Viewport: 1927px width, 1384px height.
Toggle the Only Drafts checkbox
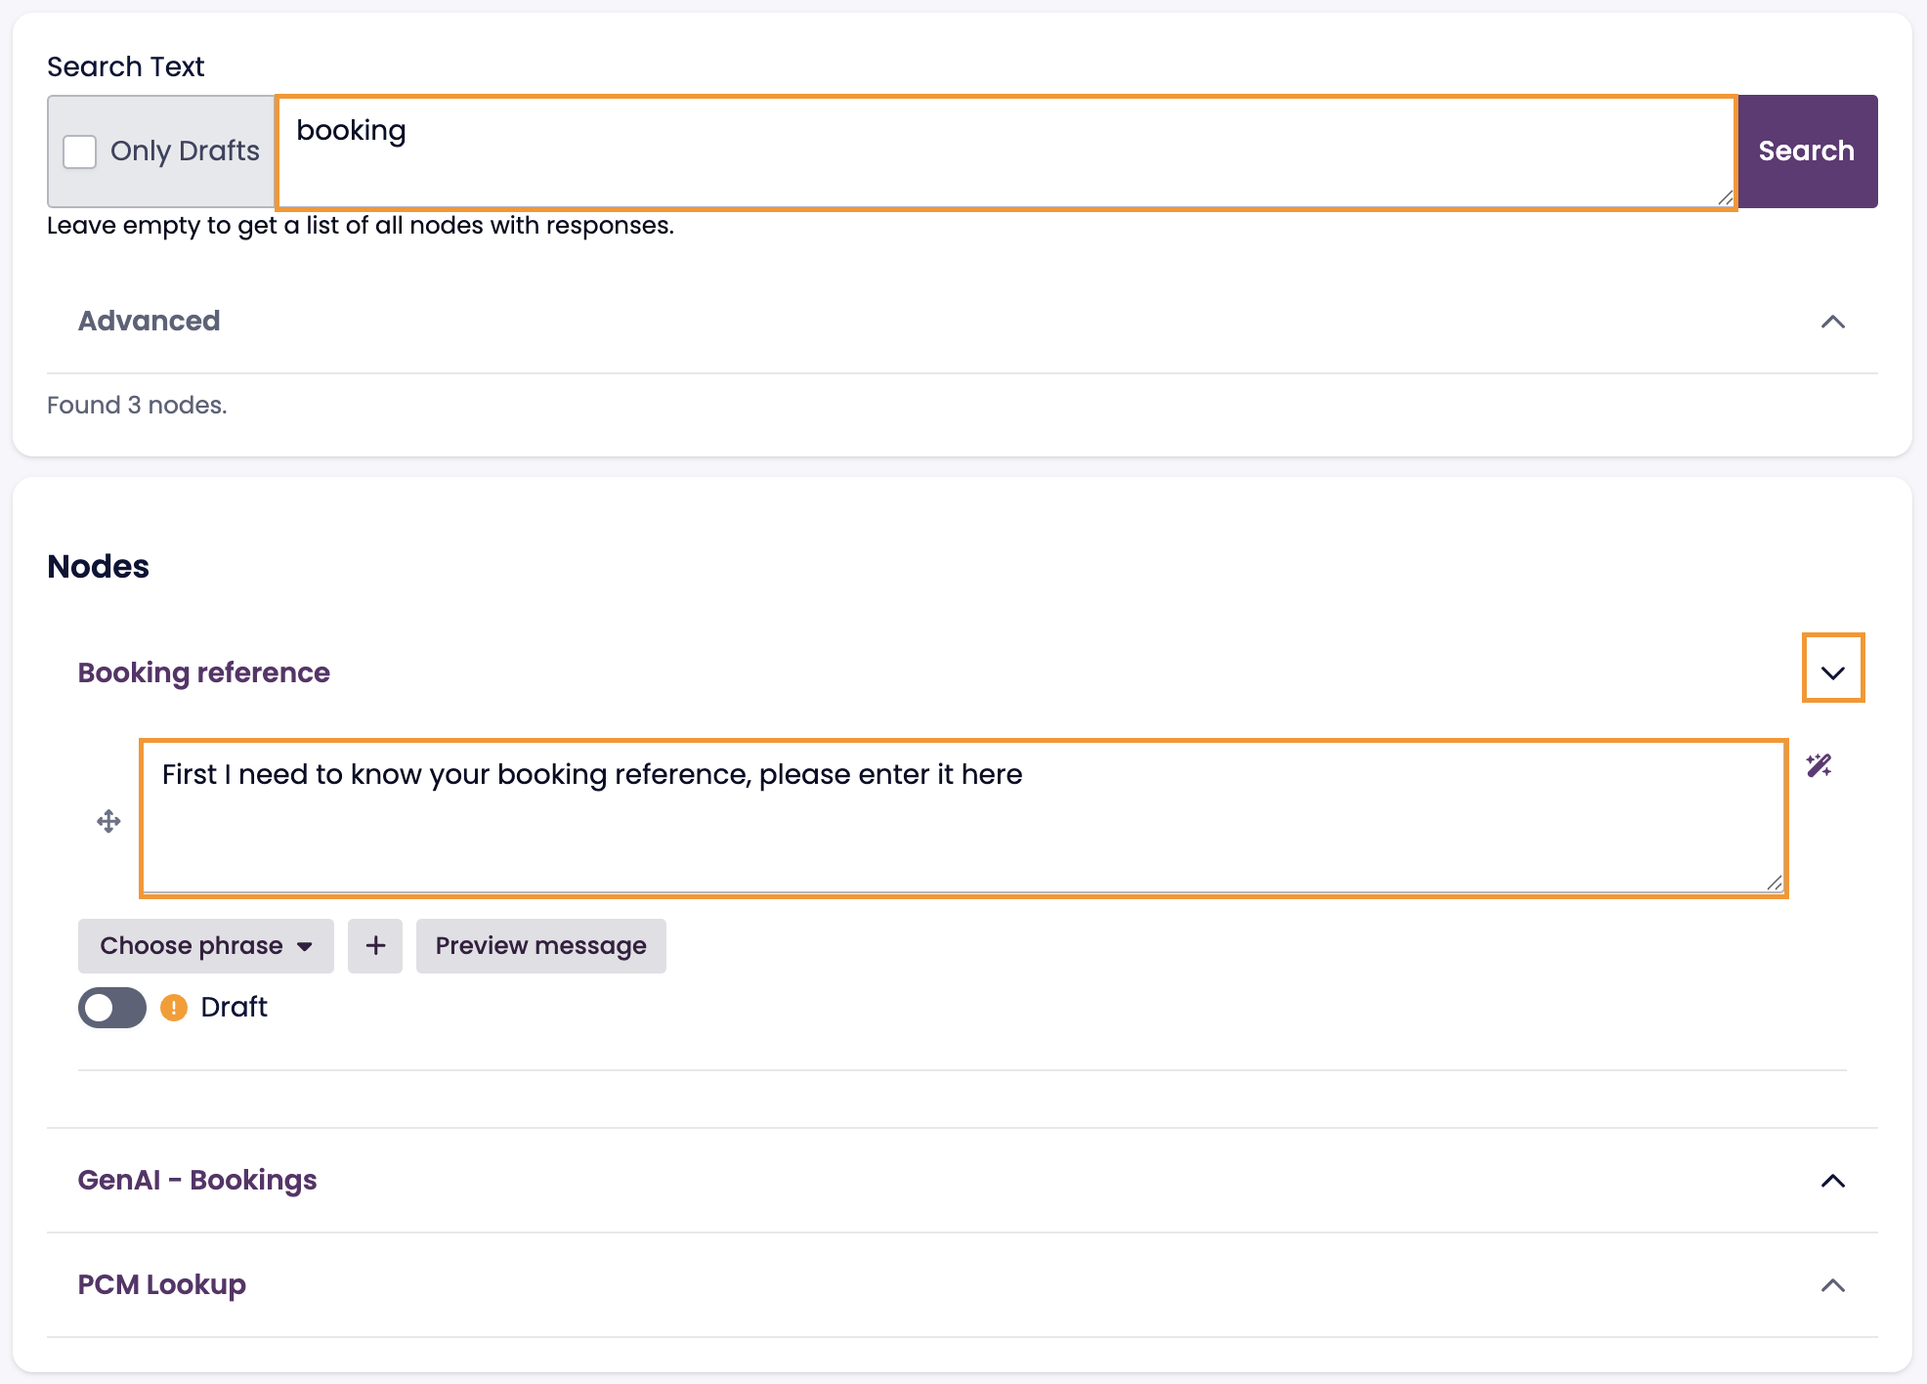coord(80,151)
